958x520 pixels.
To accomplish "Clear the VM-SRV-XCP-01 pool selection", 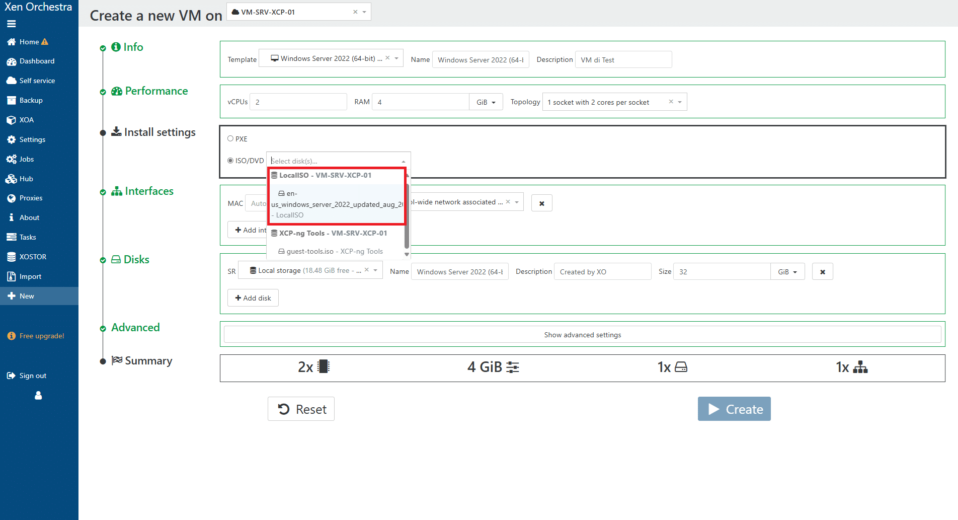I will click(355, 12).
